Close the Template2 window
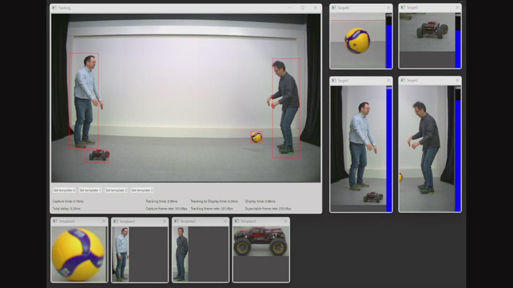Screen dimensions: 513x288 click(x=225, y=221)
